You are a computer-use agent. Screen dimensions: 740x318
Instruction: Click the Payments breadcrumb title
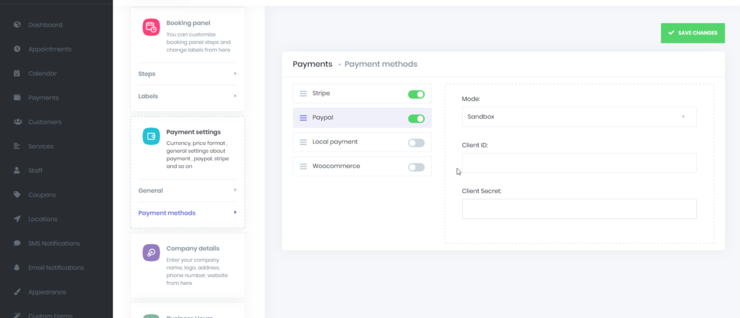(x=313, y=64)
